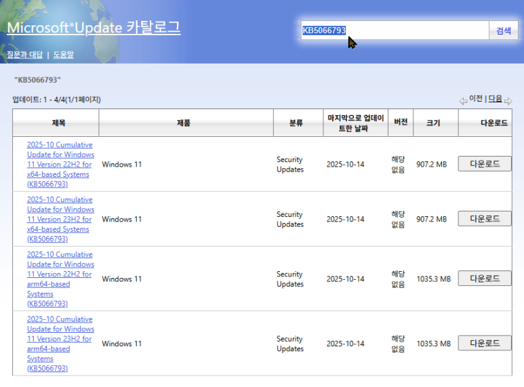The width and height of the screenshot is (524, 387).
Task: Download the 22H2 x64 update (907.2 MB)
Action: [x=485, y=164]
